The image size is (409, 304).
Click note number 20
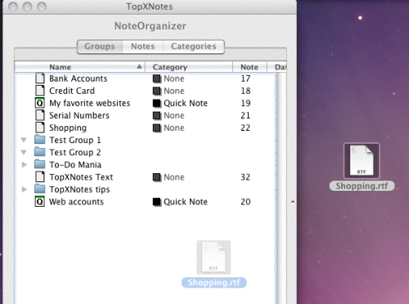tap(245, 202)
